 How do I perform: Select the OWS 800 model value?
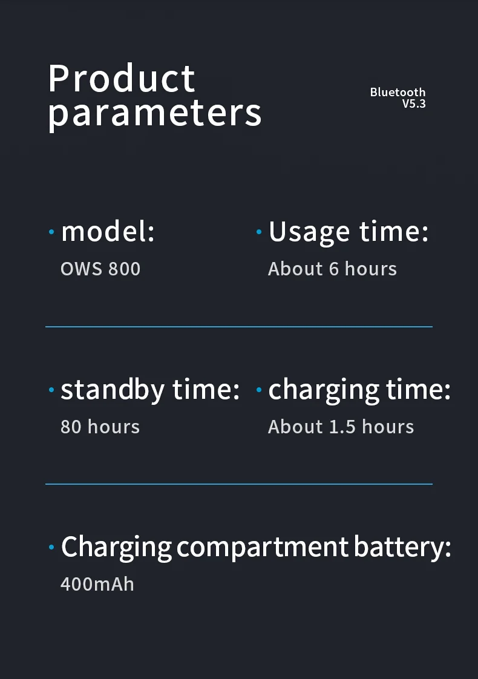100,269
